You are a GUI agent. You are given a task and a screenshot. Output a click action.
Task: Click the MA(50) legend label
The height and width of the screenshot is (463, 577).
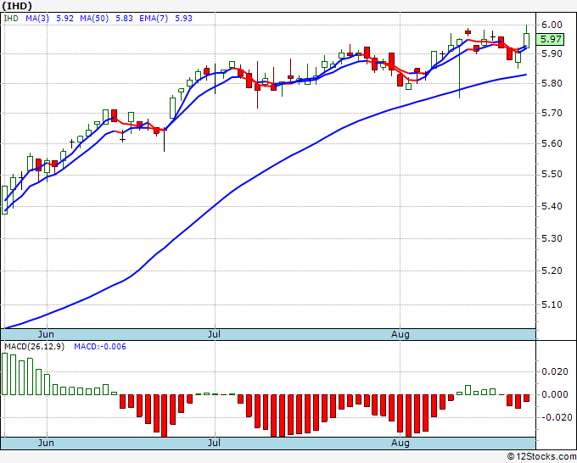tap(94, 19)
